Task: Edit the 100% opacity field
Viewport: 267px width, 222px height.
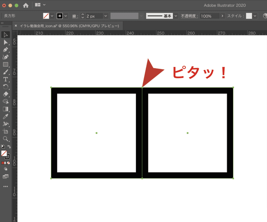Action: point(210,16)
